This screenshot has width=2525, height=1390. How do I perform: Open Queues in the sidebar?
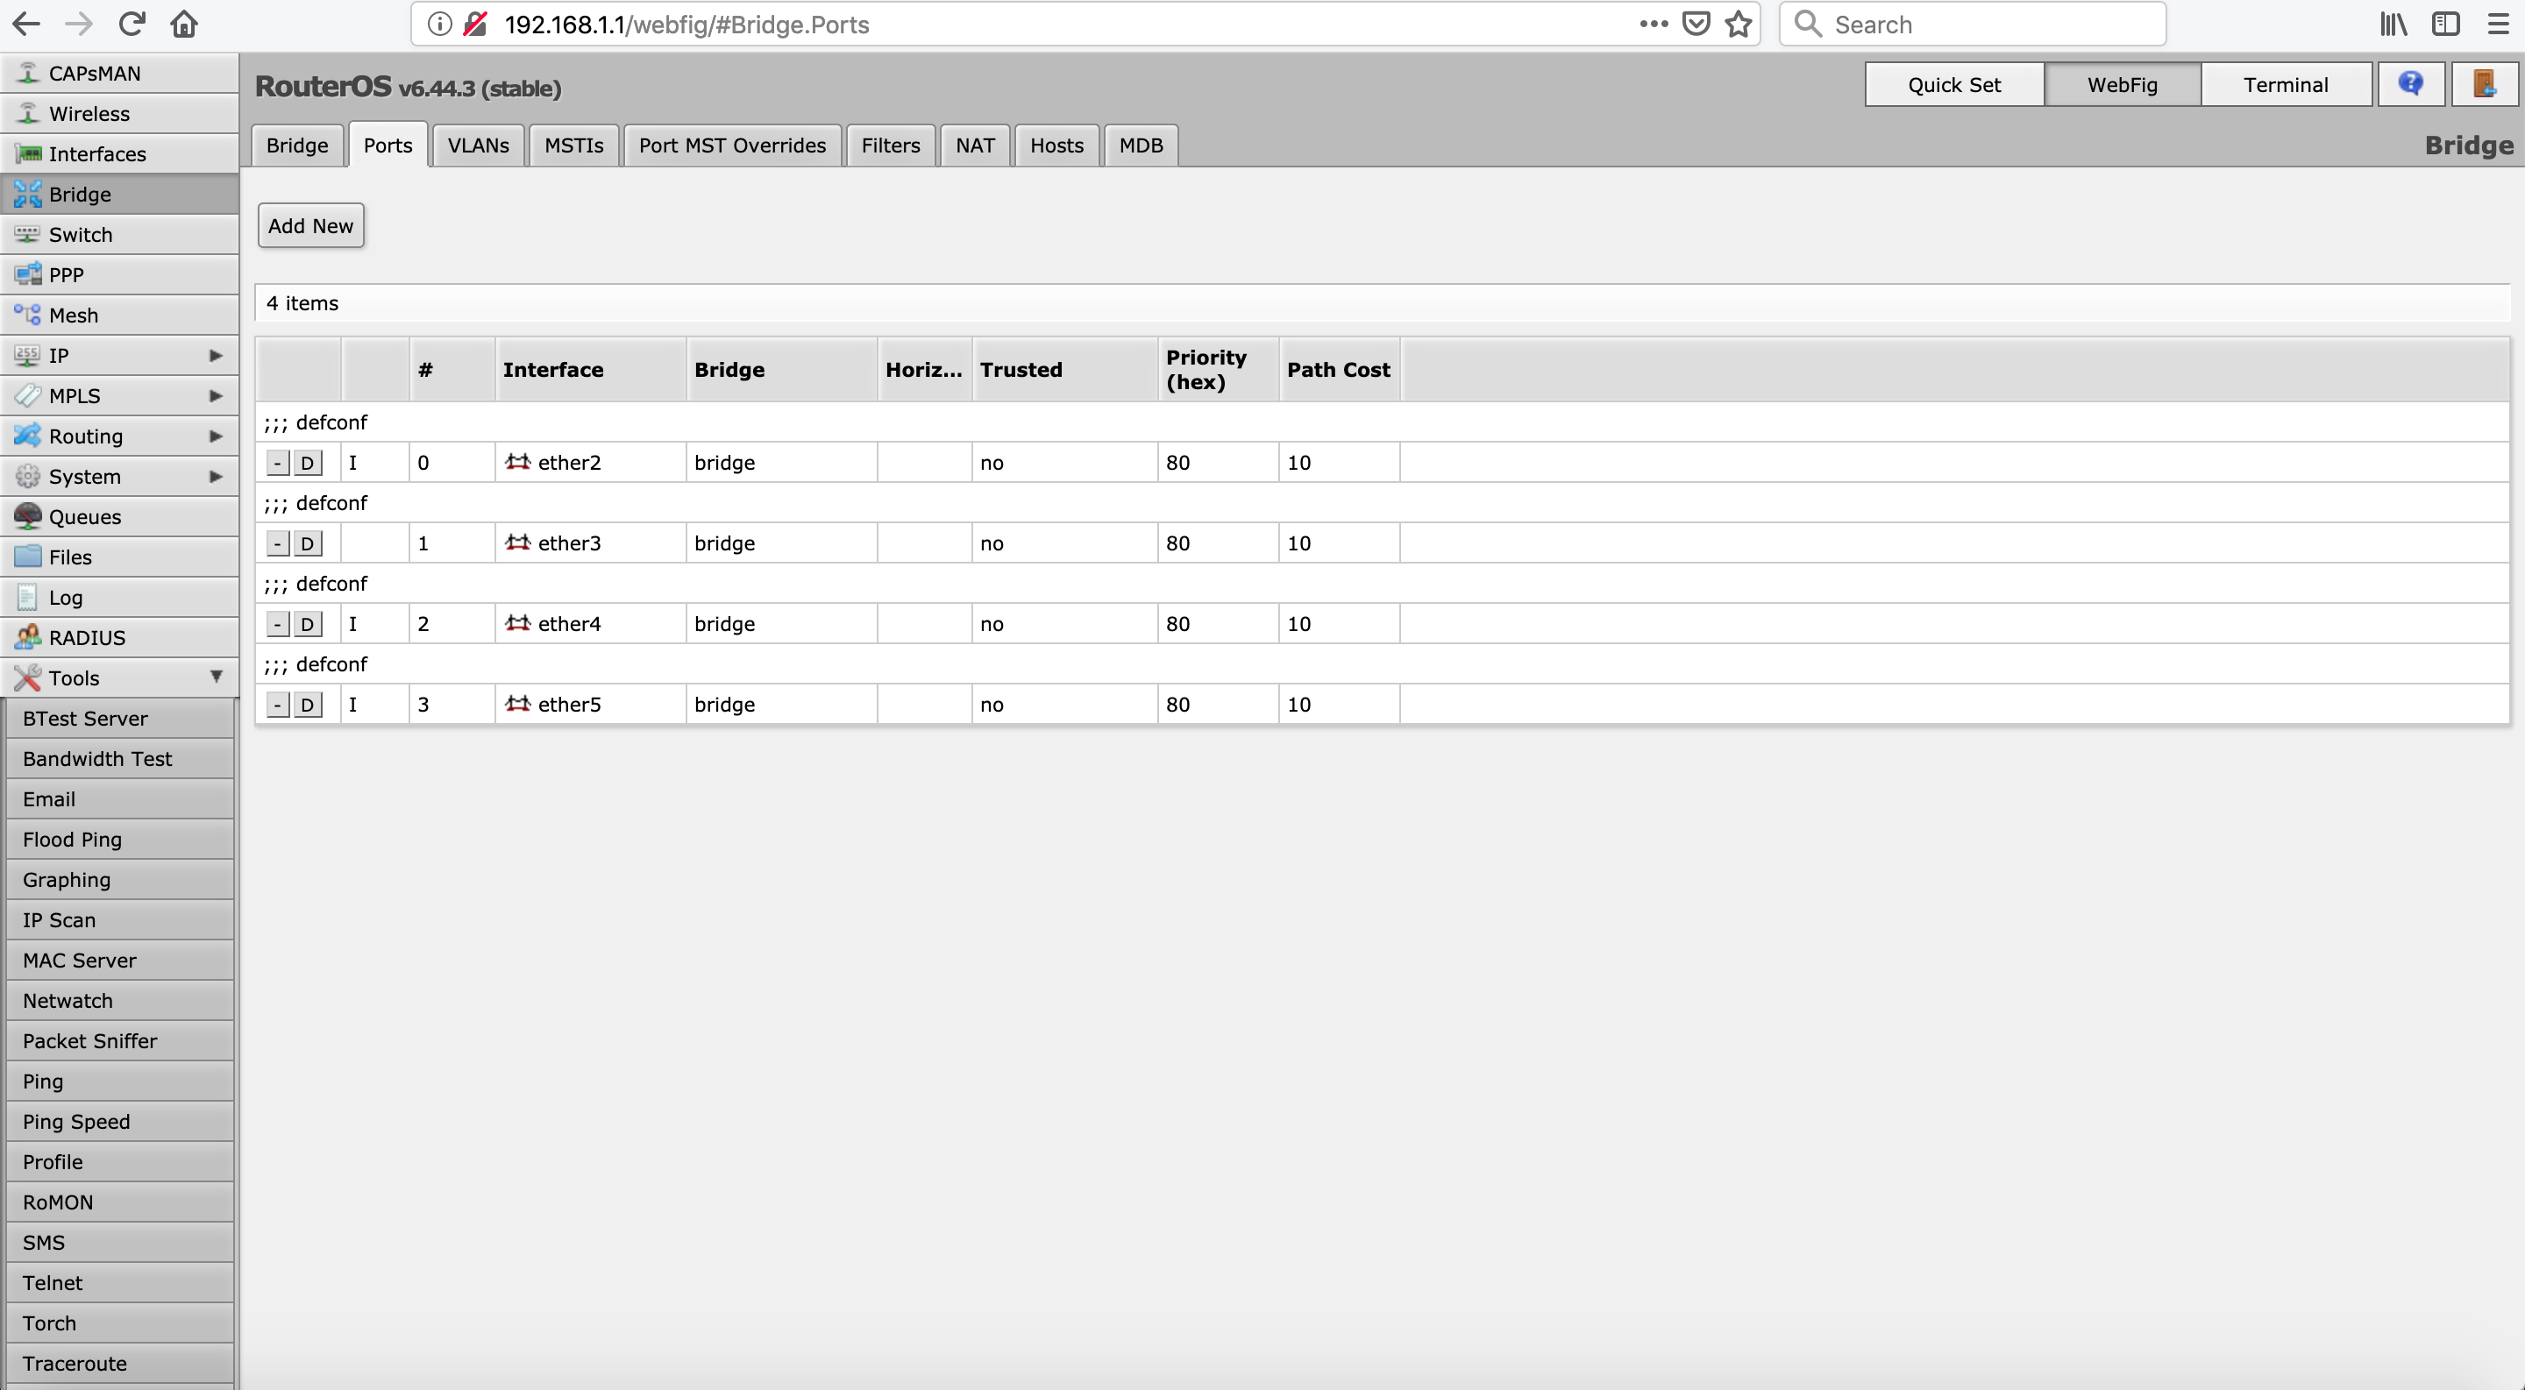point(85,516)
